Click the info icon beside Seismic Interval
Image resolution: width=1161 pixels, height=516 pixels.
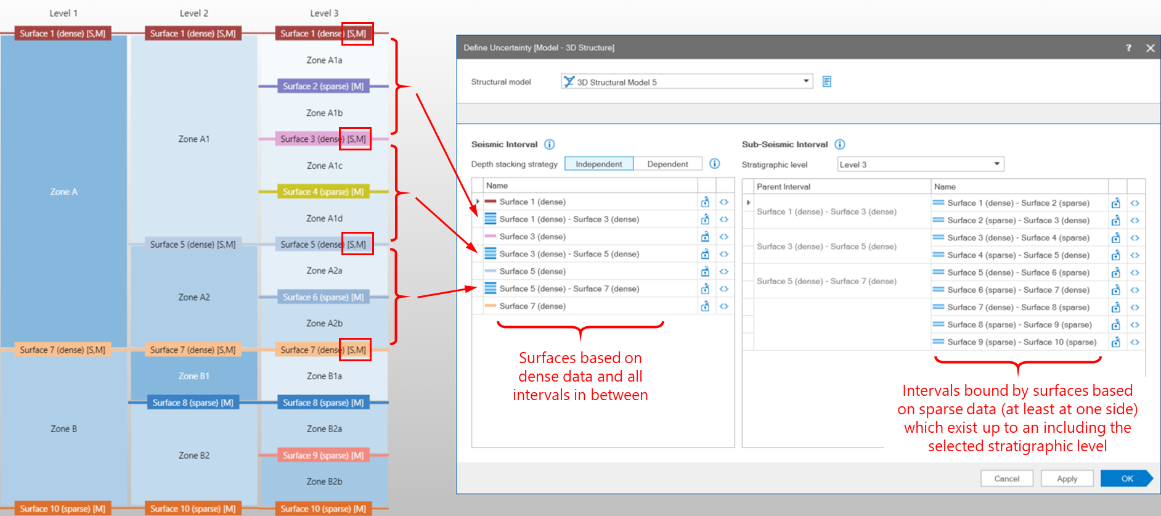pos(549,144)
